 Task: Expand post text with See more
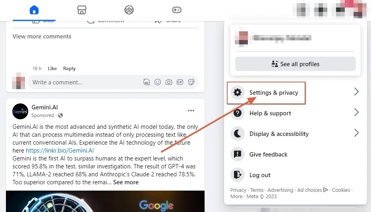126,182
